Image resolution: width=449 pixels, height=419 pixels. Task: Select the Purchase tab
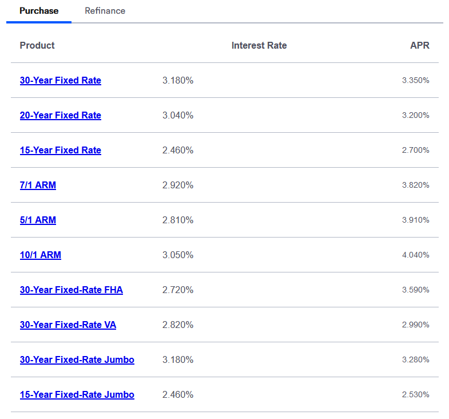click(39, 11)
